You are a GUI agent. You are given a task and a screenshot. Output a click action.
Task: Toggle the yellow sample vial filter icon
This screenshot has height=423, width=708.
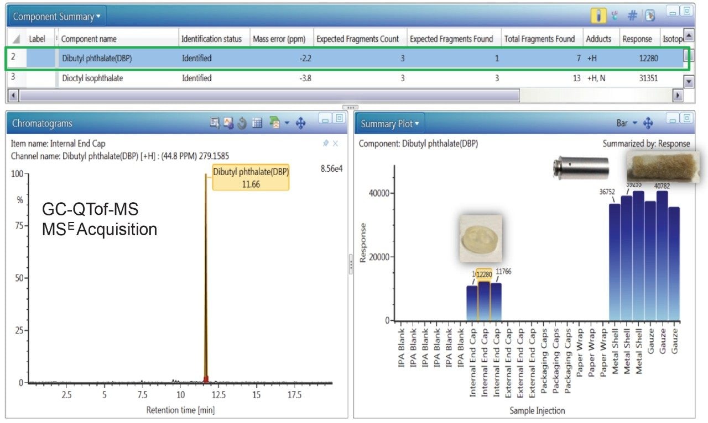pyautogui.click(x=598, y=16)
